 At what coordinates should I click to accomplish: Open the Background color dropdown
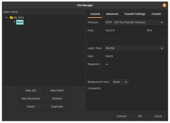click(120, 82)
